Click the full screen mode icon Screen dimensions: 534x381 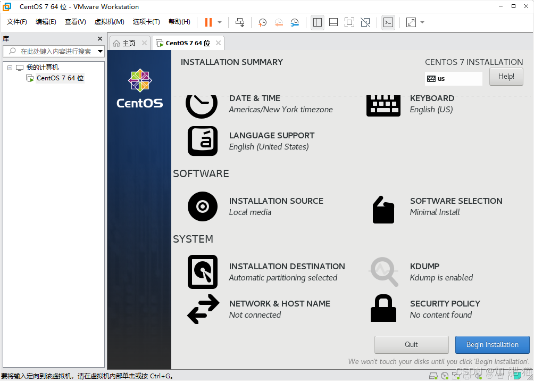(349, 22)
